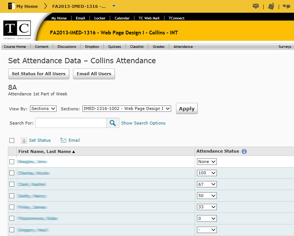Open Surveys in the navbar
The image size is (294, 236).
coord(285,47)
